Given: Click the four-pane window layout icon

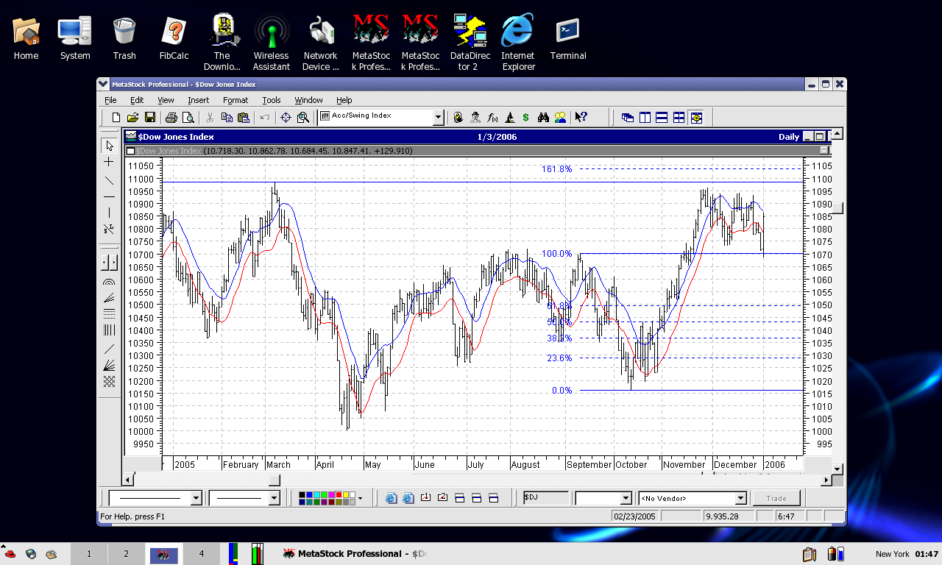Looking at the screenshot, I should point(679,117).
